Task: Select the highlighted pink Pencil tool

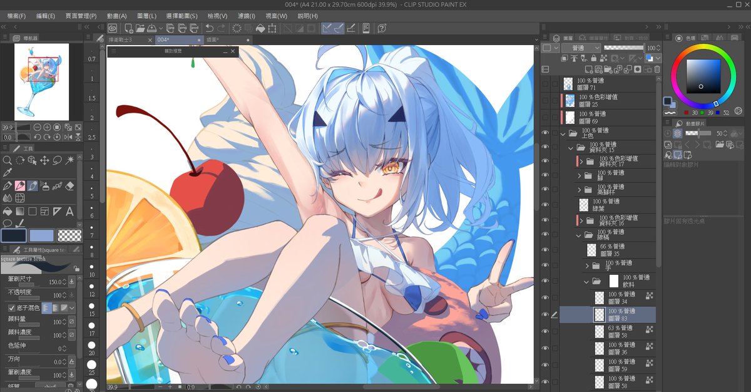Action: tap(19, 186)
